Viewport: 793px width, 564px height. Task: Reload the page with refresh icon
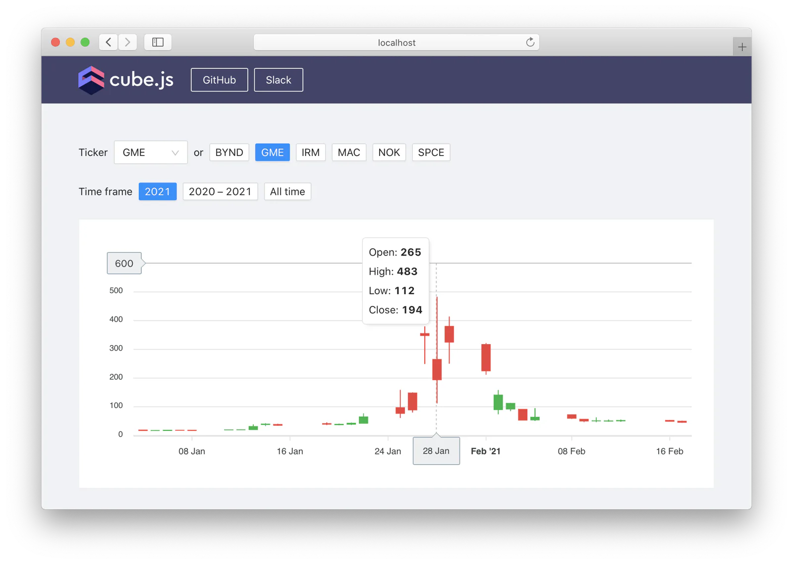click(530, 42)
